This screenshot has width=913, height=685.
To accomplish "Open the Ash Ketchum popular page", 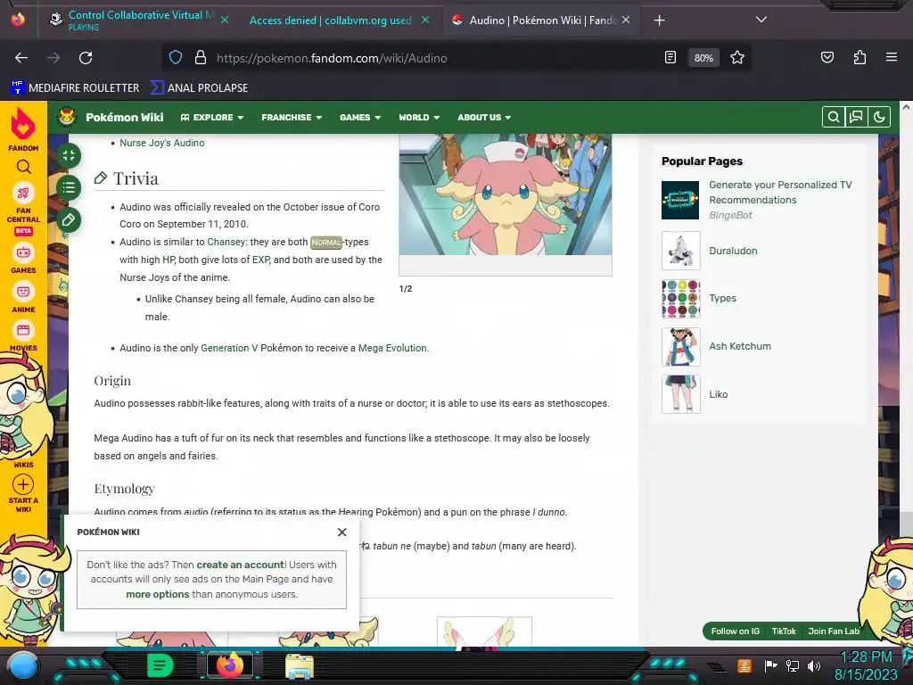I will click(x=739, y=346).
